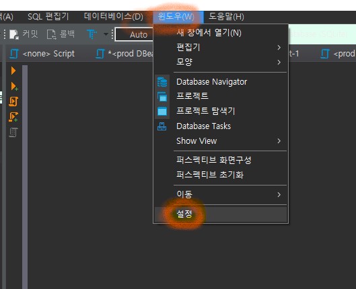Select 프로젝트 탐색기 in the menu
Viewport: 356px width, 289px height.
coord(221,111)
